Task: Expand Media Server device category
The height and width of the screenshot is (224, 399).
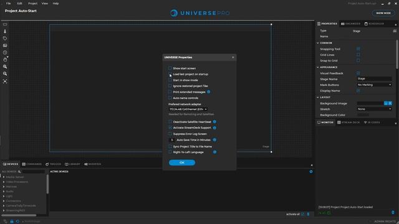Action: pos(4,177)
